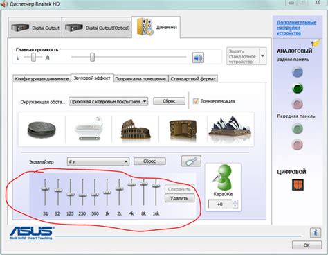The image size is (328, 255).
Task: Open Дополнительные настройки устройства link
Action: pos(296,28)
